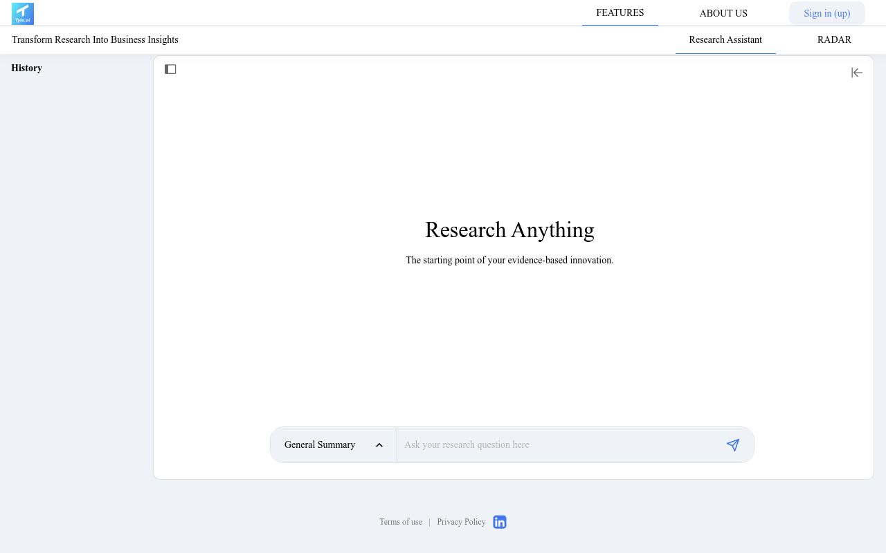Screen dimensions: 886x553
Task: Collapse panel with the arrow-to-bar icon
Action: [857, 73]
